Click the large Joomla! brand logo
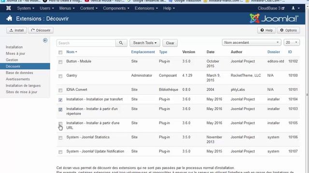 [x=274, y=18]
